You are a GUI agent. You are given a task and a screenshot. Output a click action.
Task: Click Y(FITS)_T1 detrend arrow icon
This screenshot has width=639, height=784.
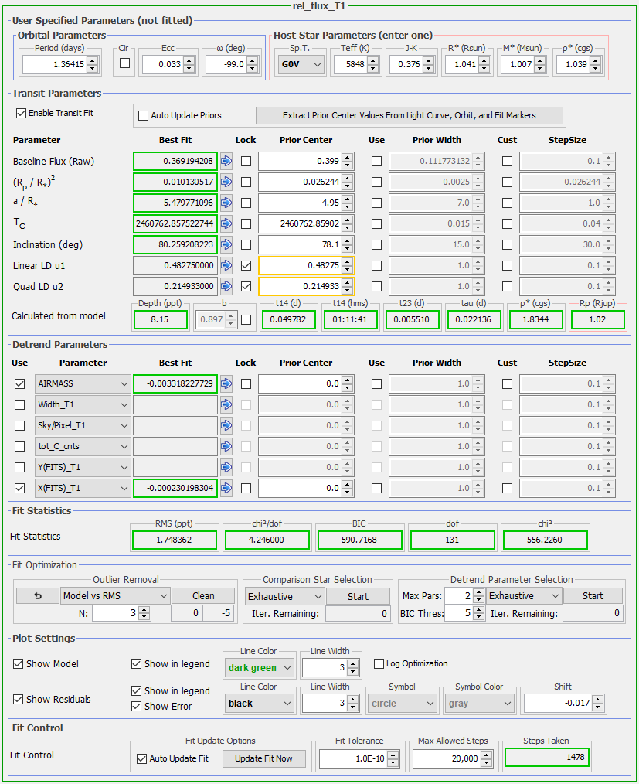[226, 467]
